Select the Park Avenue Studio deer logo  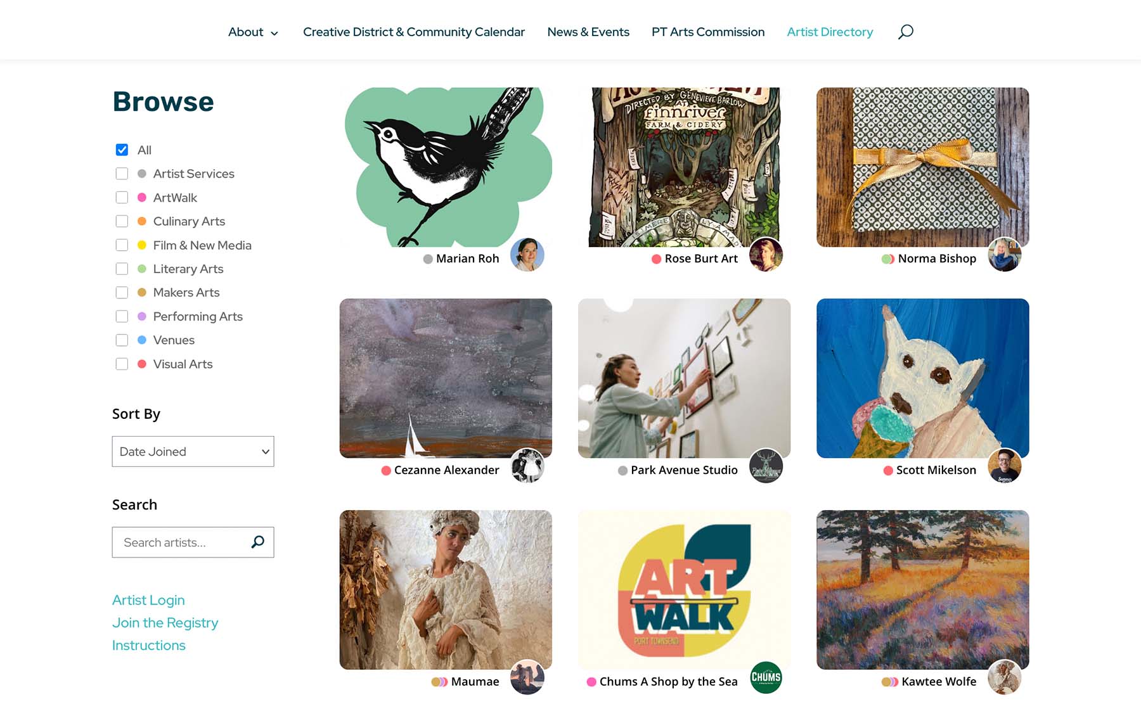[766, 466]
